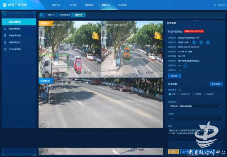Collapse sidebar with the hamburger menu icon
227x157 pixels.
coord(5,15)
